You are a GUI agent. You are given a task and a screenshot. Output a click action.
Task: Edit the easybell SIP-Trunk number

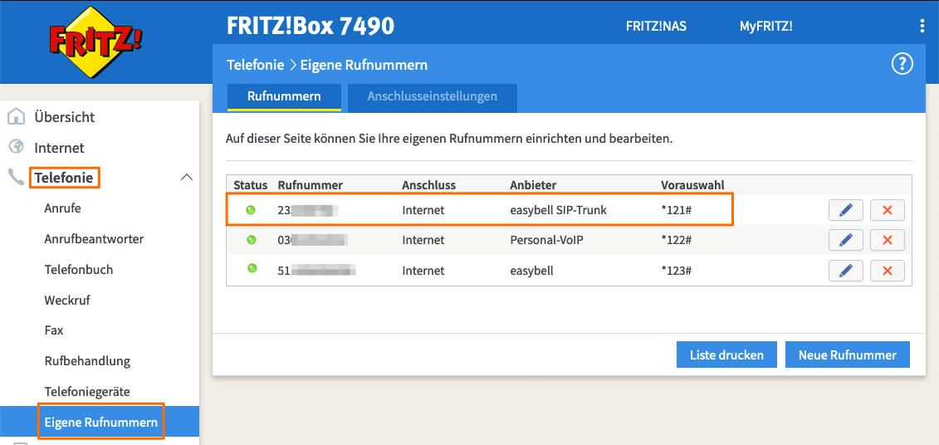pos(845,210)
